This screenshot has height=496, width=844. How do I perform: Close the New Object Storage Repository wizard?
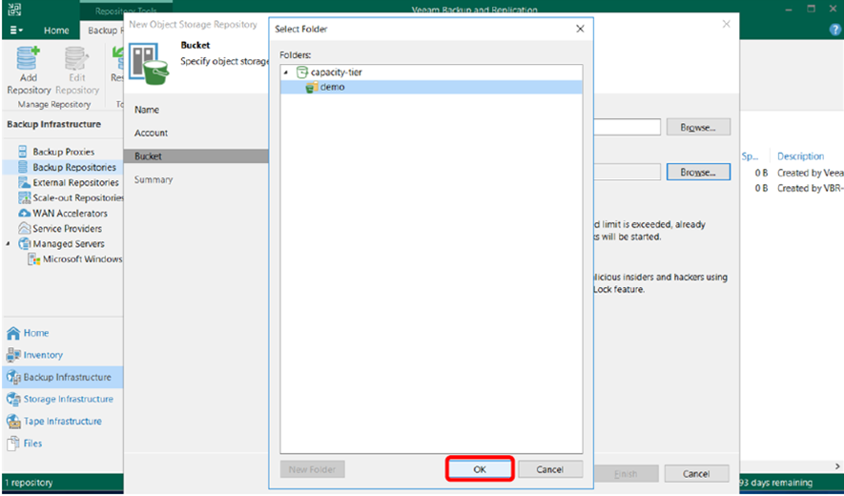[x=726, y=24]
